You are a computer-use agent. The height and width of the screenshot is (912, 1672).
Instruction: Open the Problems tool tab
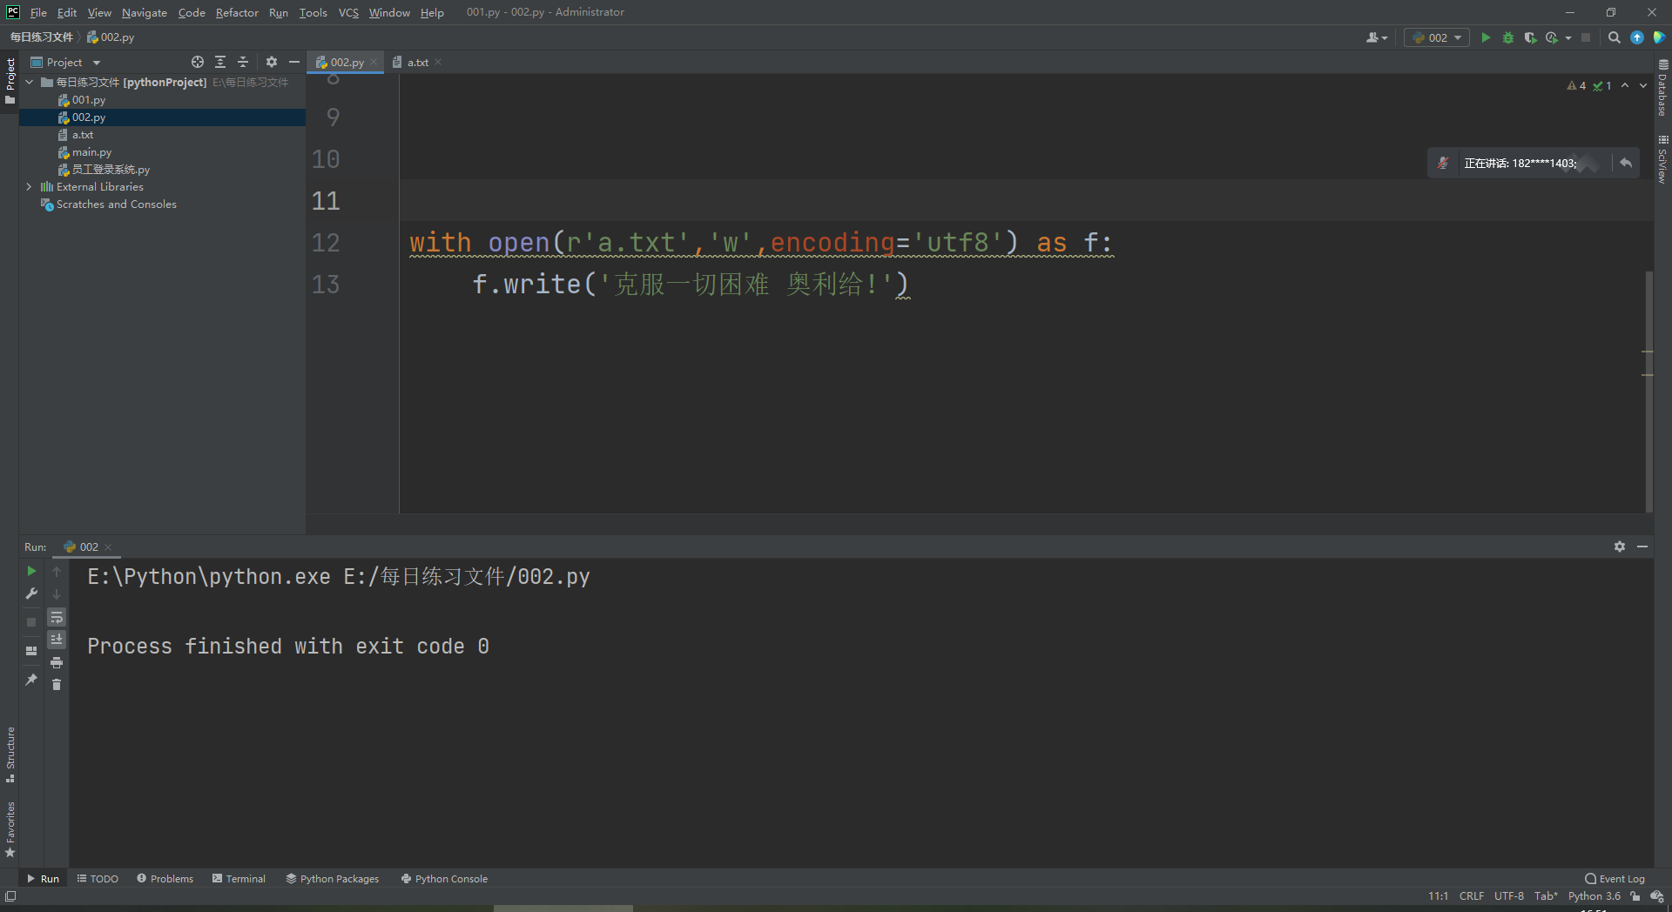pyautogui.click(x=165, y=879)
